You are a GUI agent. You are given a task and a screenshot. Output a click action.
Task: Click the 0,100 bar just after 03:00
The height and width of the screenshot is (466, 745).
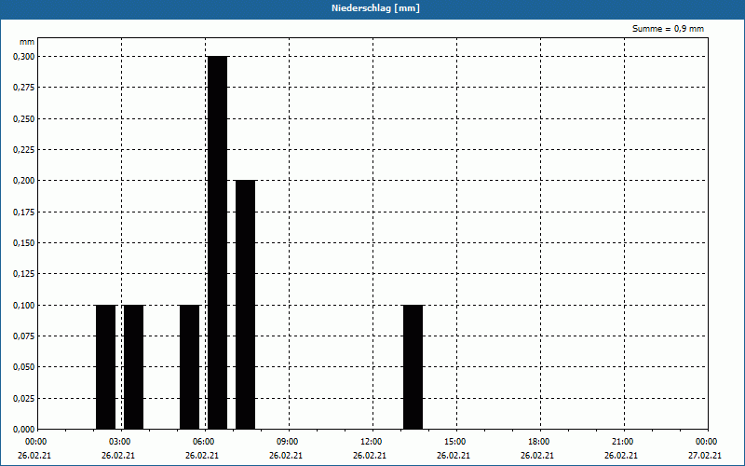coord(133,367)
